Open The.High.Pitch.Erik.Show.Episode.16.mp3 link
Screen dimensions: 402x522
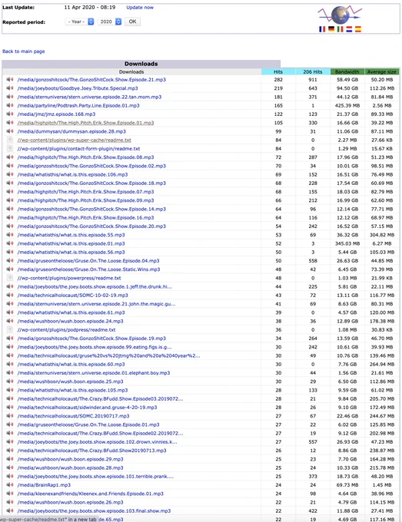[85, 218]
